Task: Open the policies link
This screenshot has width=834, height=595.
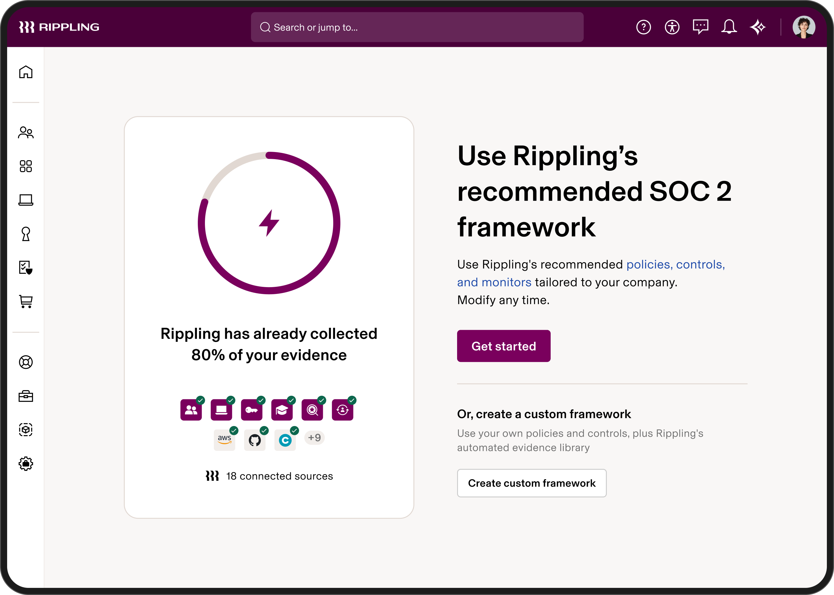Action: click(648, 264)
